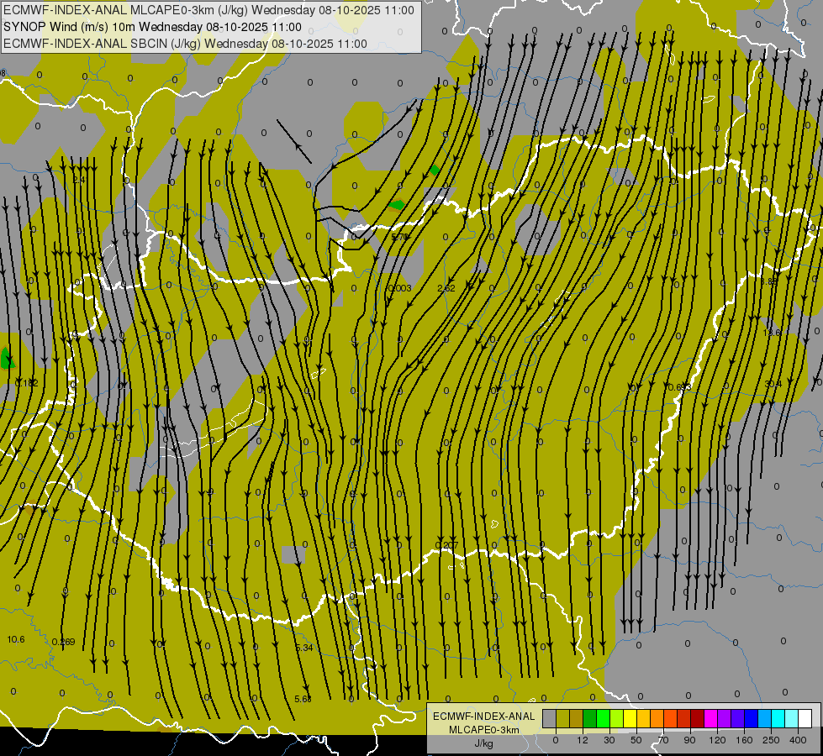
Task: Click the map value '10.6'
Action: click(16, 639)
